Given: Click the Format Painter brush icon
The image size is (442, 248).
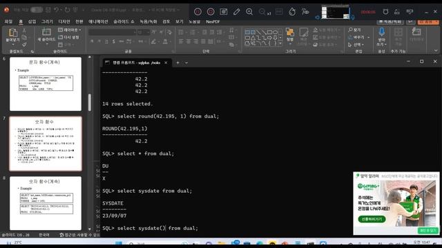Looking at the screenshot, I should [24, 44].
